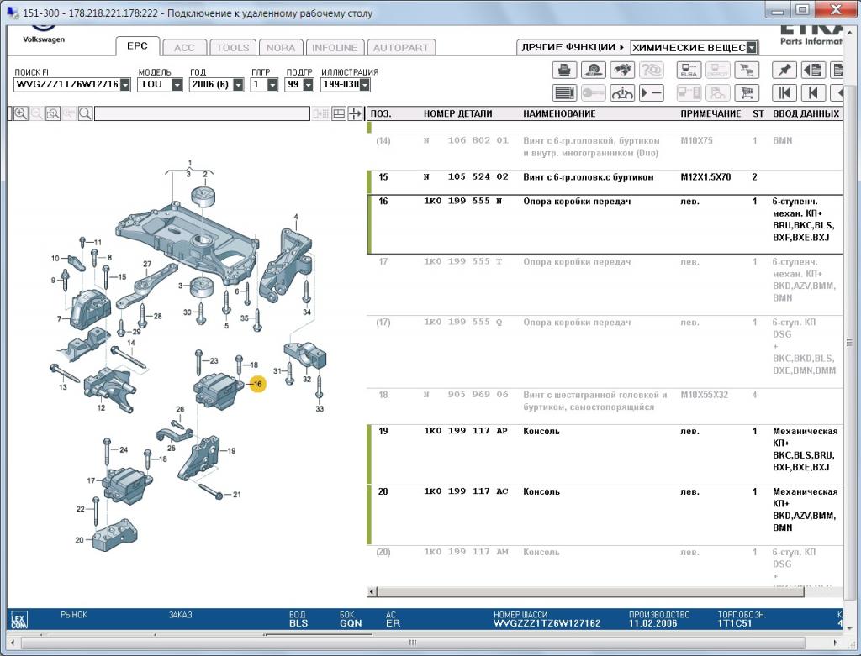Click the ELSA computer icon
861x656 pixels.
pos(689,71)
